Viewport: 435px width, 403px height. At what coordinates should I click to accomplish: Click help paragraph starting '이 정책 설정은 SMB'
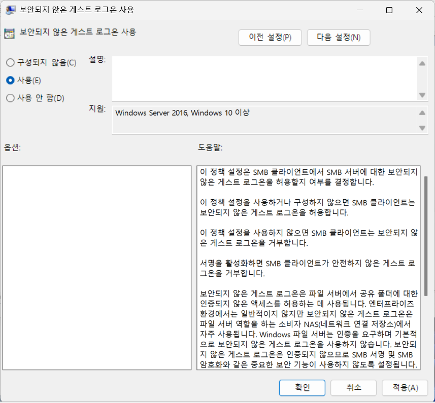tap(308, 177)
